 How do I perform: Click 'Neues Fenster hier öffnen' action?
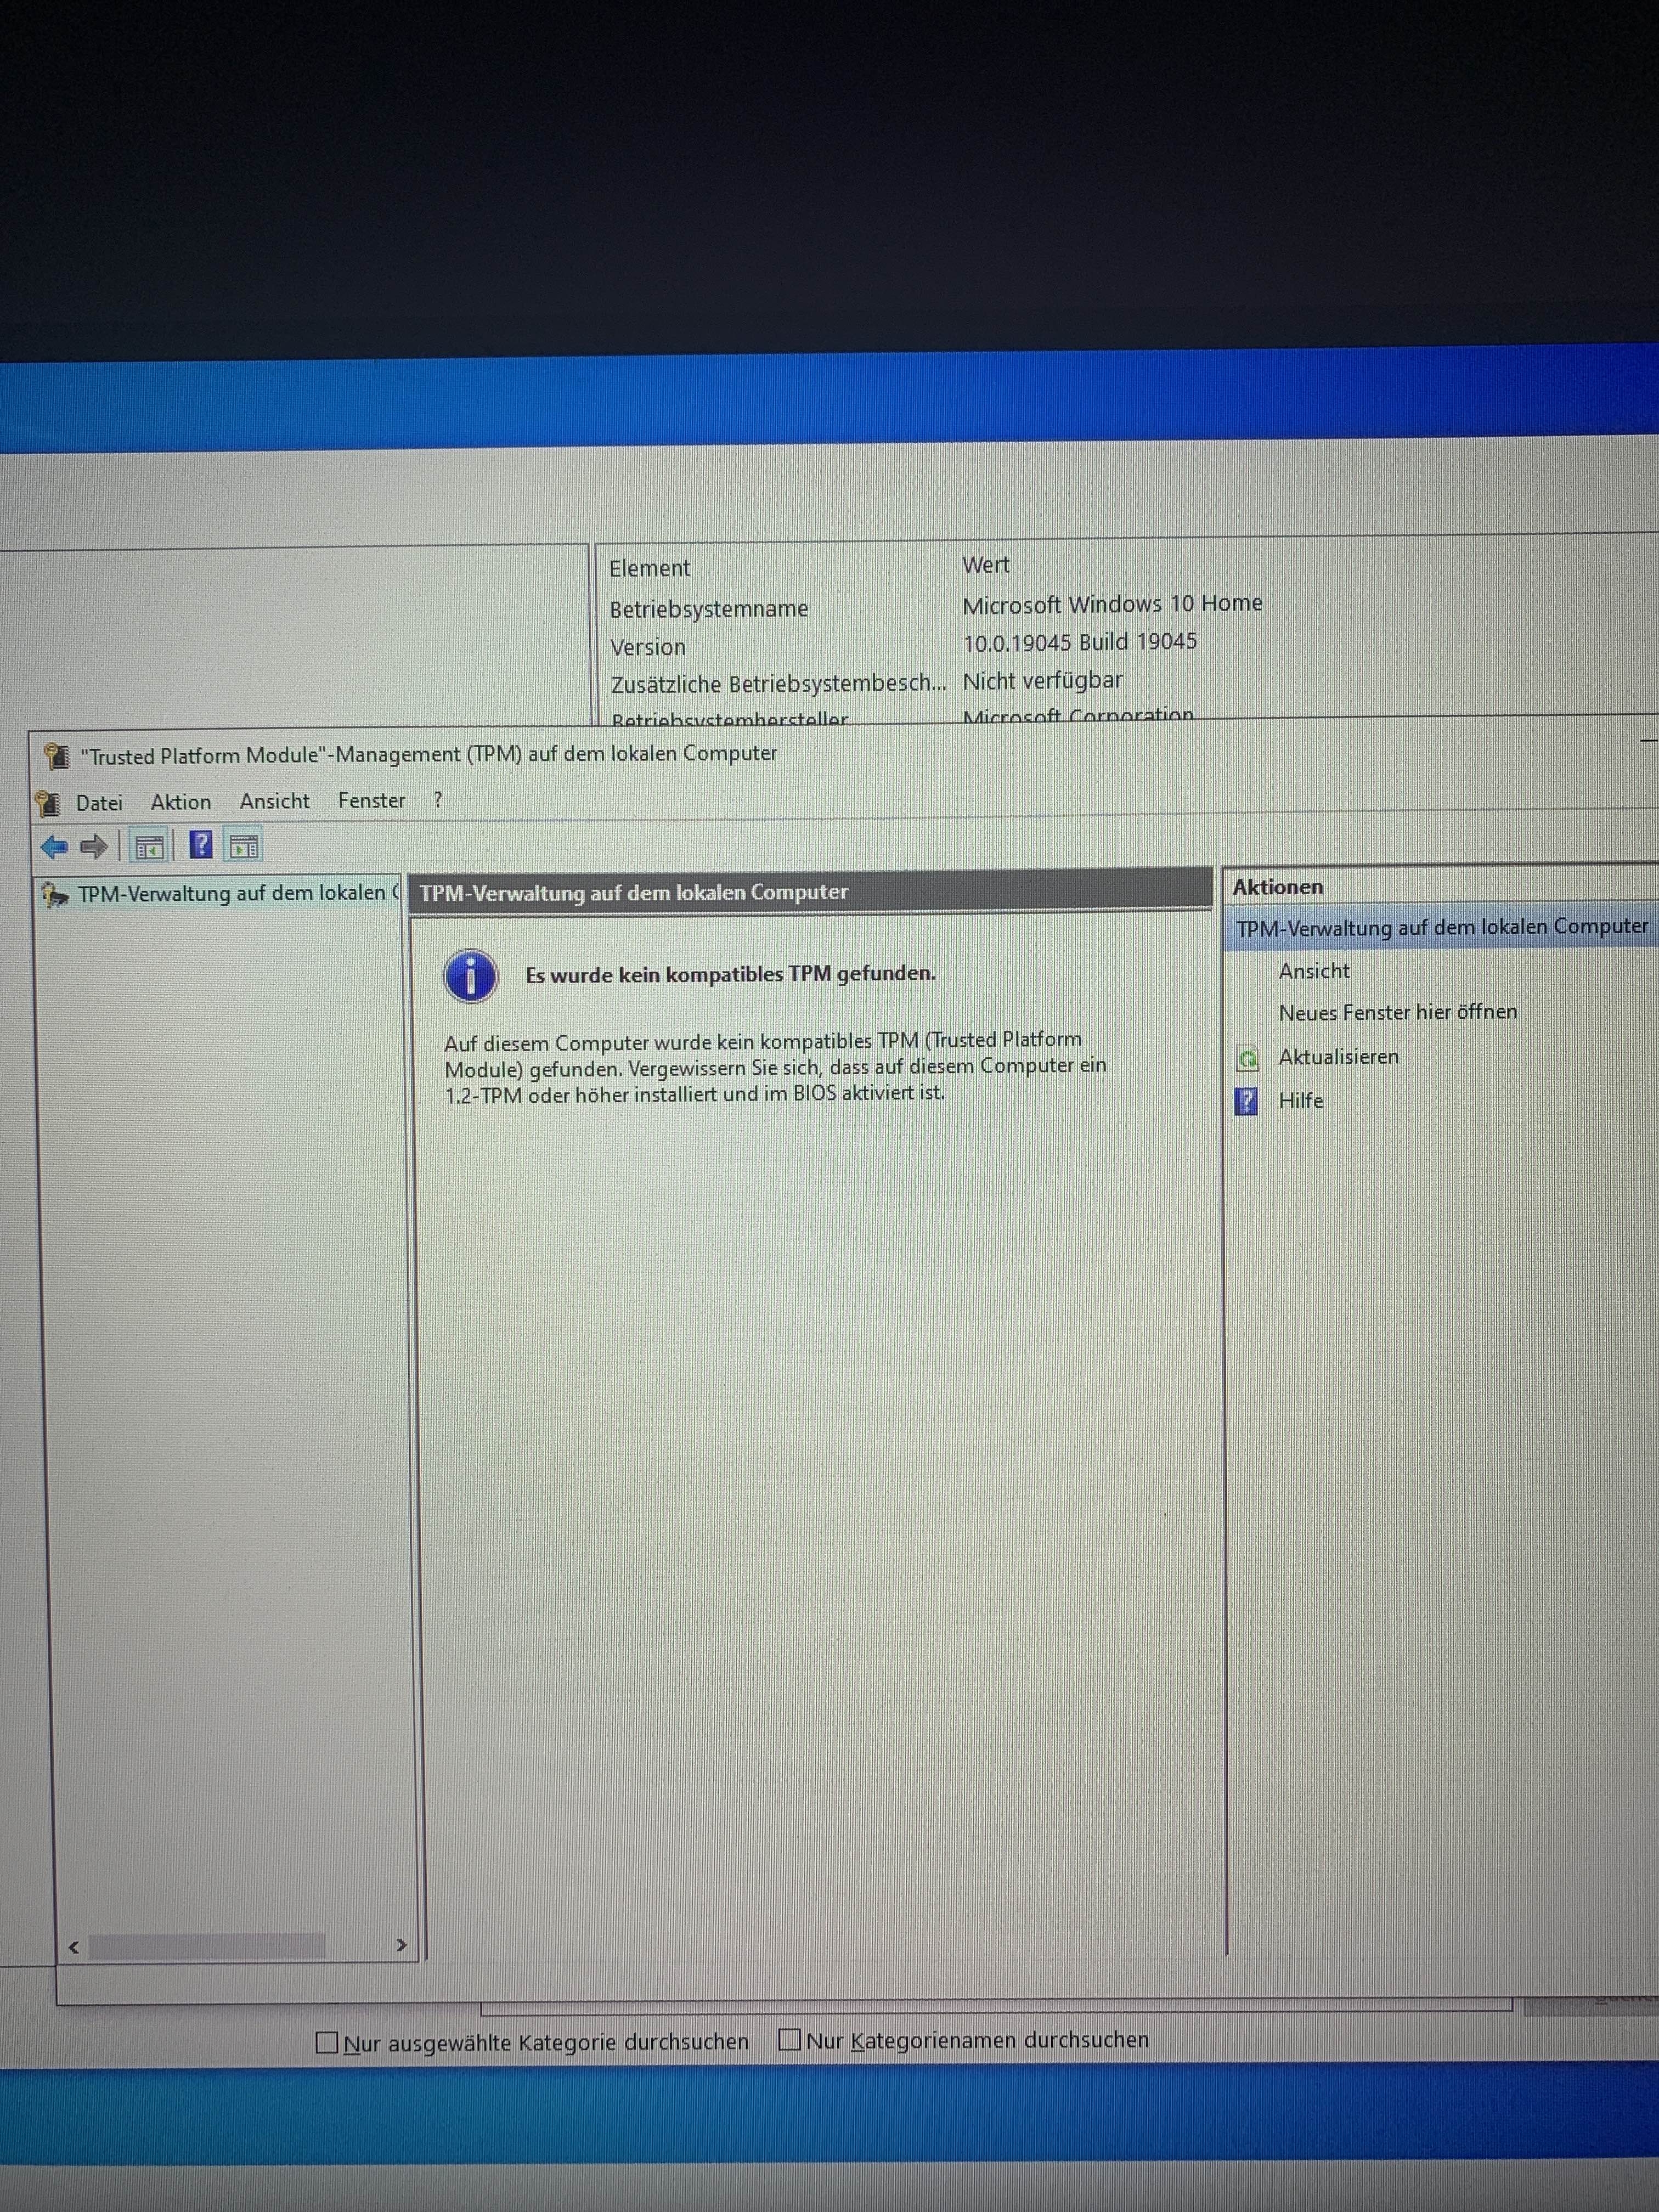pos(1396,1012)
